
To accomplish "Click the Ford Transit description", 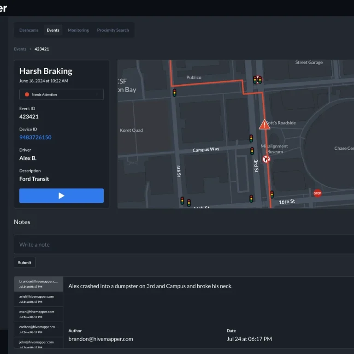I will (x=34, y=179).
